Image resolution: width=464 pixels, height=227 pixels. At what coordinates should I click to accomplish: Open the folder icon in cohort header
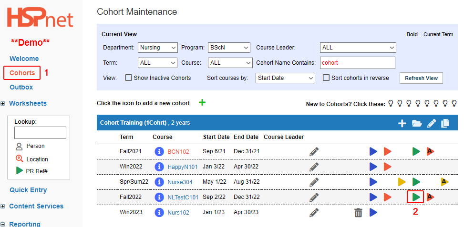pyautogui.click(x=417, y=123)
